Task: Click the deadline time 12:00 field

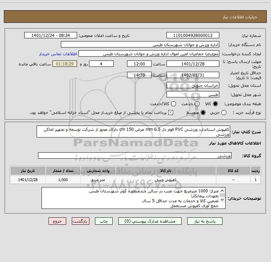Action: pos(139,64)
